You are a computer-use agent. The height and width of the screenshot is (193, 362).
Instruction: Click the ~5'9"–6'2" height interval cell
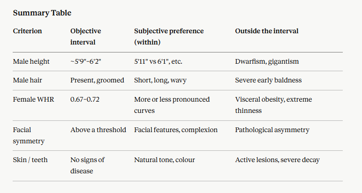pyautogui.click(x=86, y=61)
